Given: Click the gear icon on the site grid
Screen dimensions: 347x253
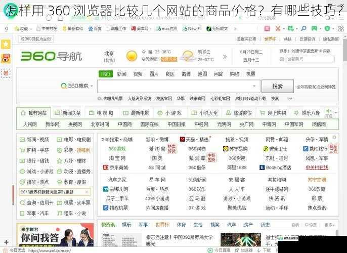Looking at the screenshot, I should pos(334,137).
